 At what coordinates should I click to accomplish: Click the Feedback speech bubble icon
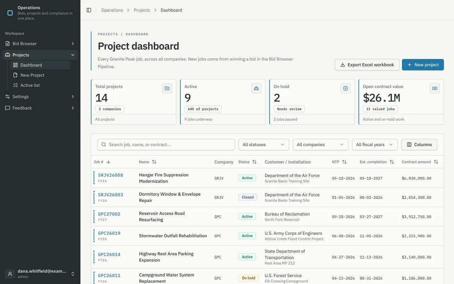pos(8,108)
